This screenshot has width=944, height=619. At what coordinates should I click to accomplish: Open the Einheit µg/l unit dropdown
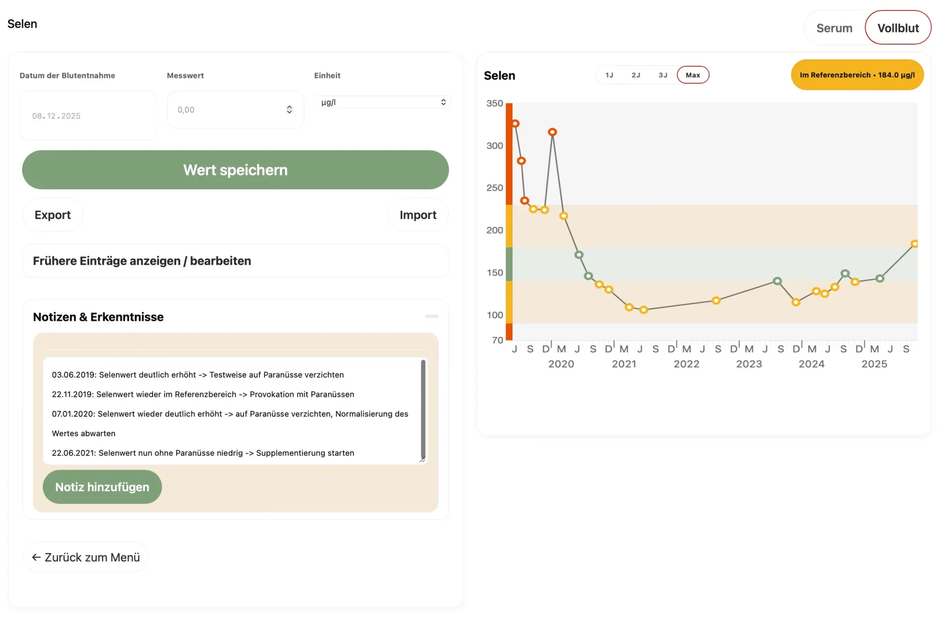383,102
